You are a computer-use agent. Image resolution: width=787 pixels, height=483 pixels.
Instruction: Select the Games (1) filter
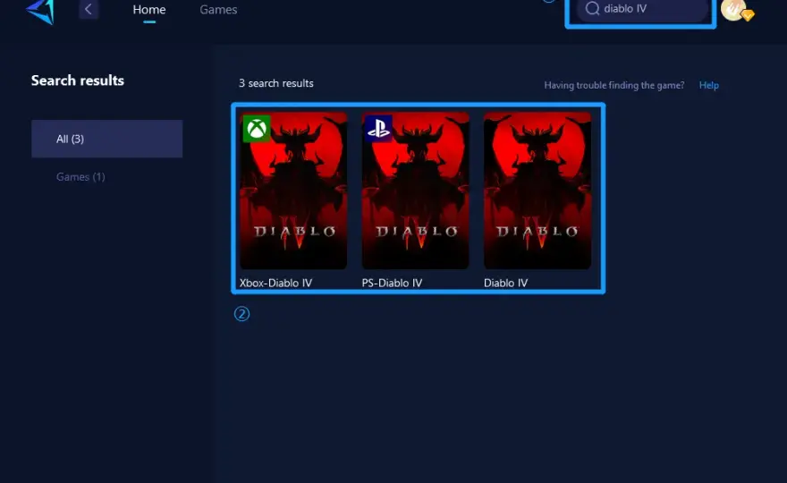[x=80, y=177]
